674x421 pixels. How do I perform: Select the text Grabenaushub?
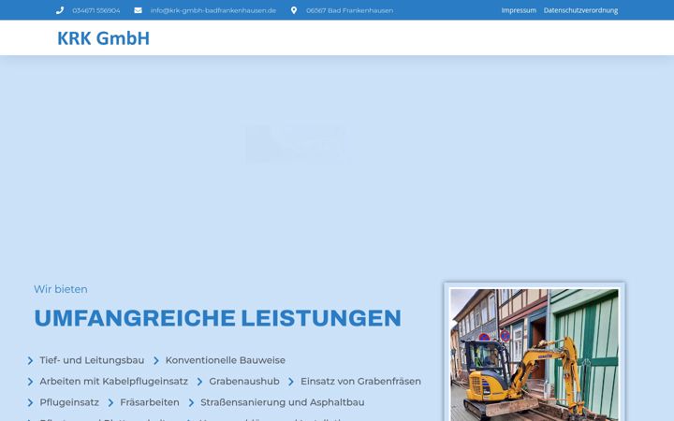(244, 382)
